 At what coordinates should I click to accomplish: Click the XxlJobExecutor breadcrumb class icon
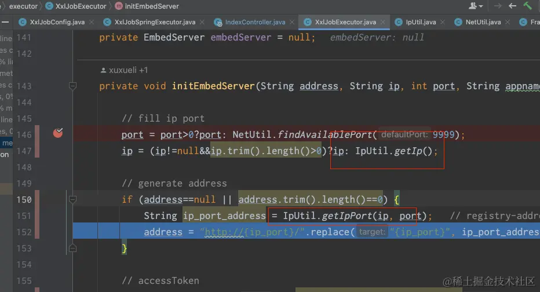[49, 6]
